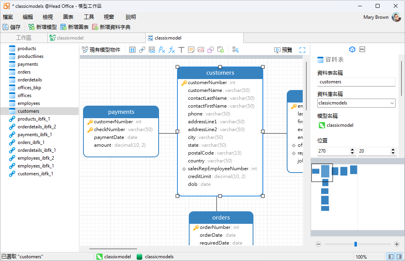The width and height of the screenshot is (405, 261).
Task: Increase the X position value stepper
Action: [352, 149]
